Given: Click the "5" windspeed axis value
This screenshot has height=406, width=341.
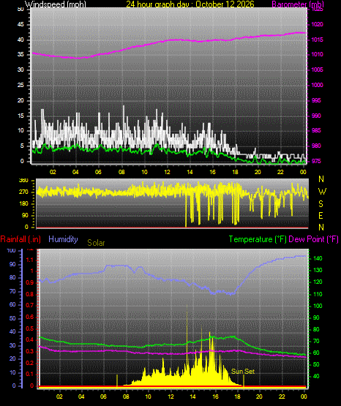Looking at the screenshot, I should click(22, 146).
